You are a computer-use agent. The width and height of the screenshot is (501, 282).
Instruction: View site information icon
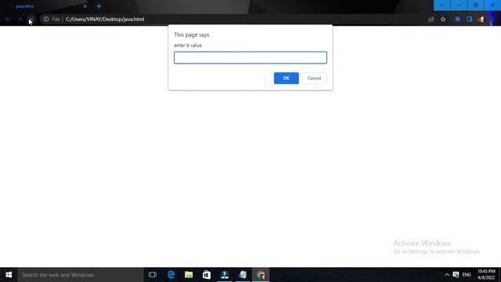(x=46, y=19)
